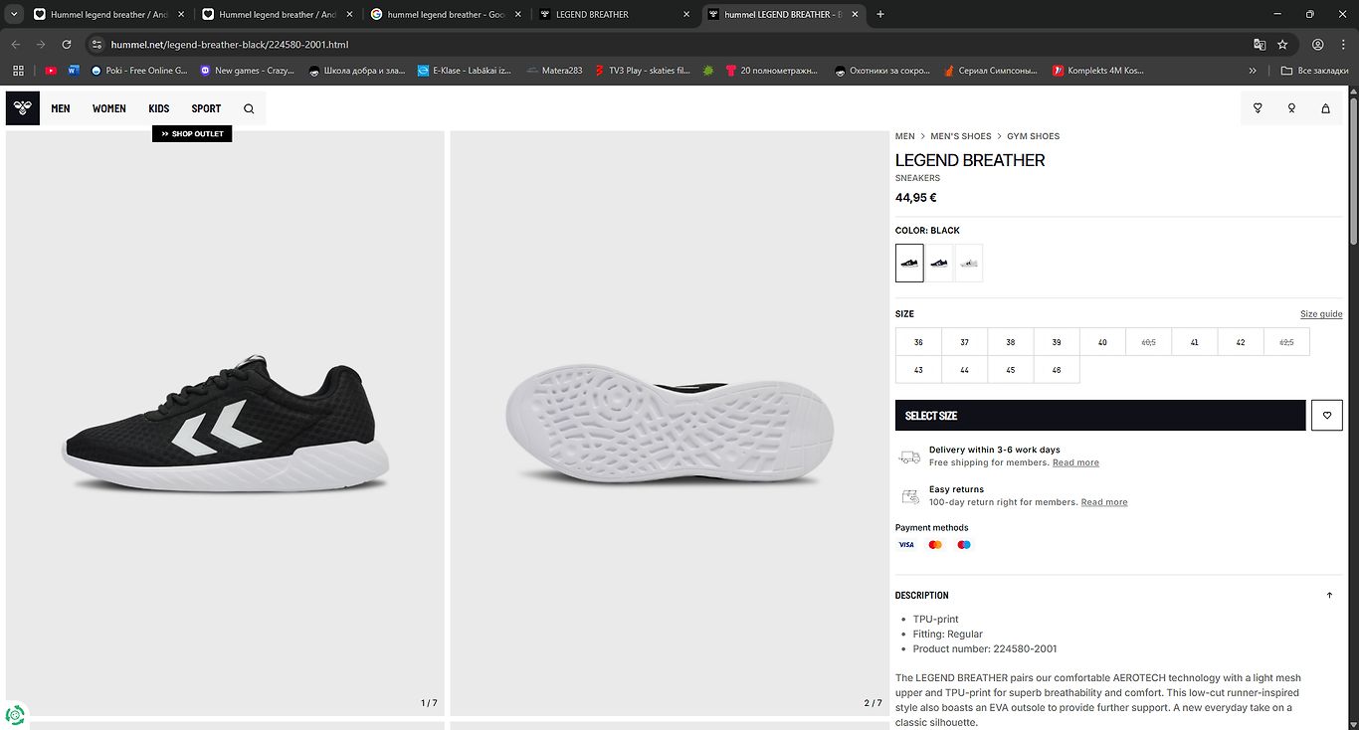The image size is (1359, 730).
Task: Open Read more under Delivery within 3-6 work days
Action: [x=1076, y=462]
